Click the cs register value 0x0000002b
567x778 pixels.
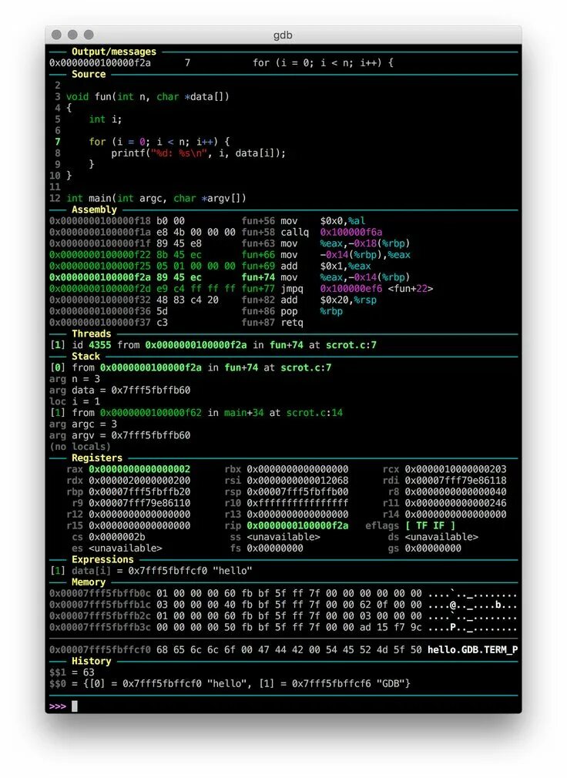pyautogui.click(x=117, y=537)
